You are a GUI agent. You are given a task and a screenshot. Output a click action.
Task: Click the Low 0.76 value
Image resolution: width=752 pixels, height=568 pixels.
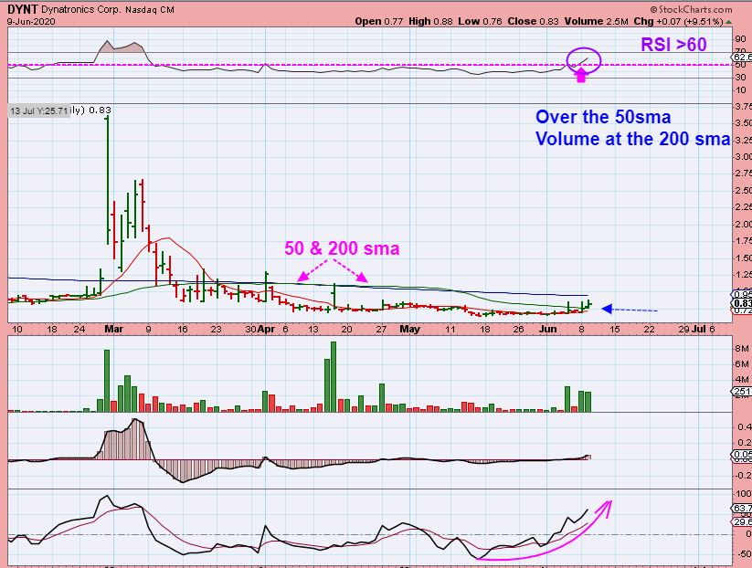(480, 22)
